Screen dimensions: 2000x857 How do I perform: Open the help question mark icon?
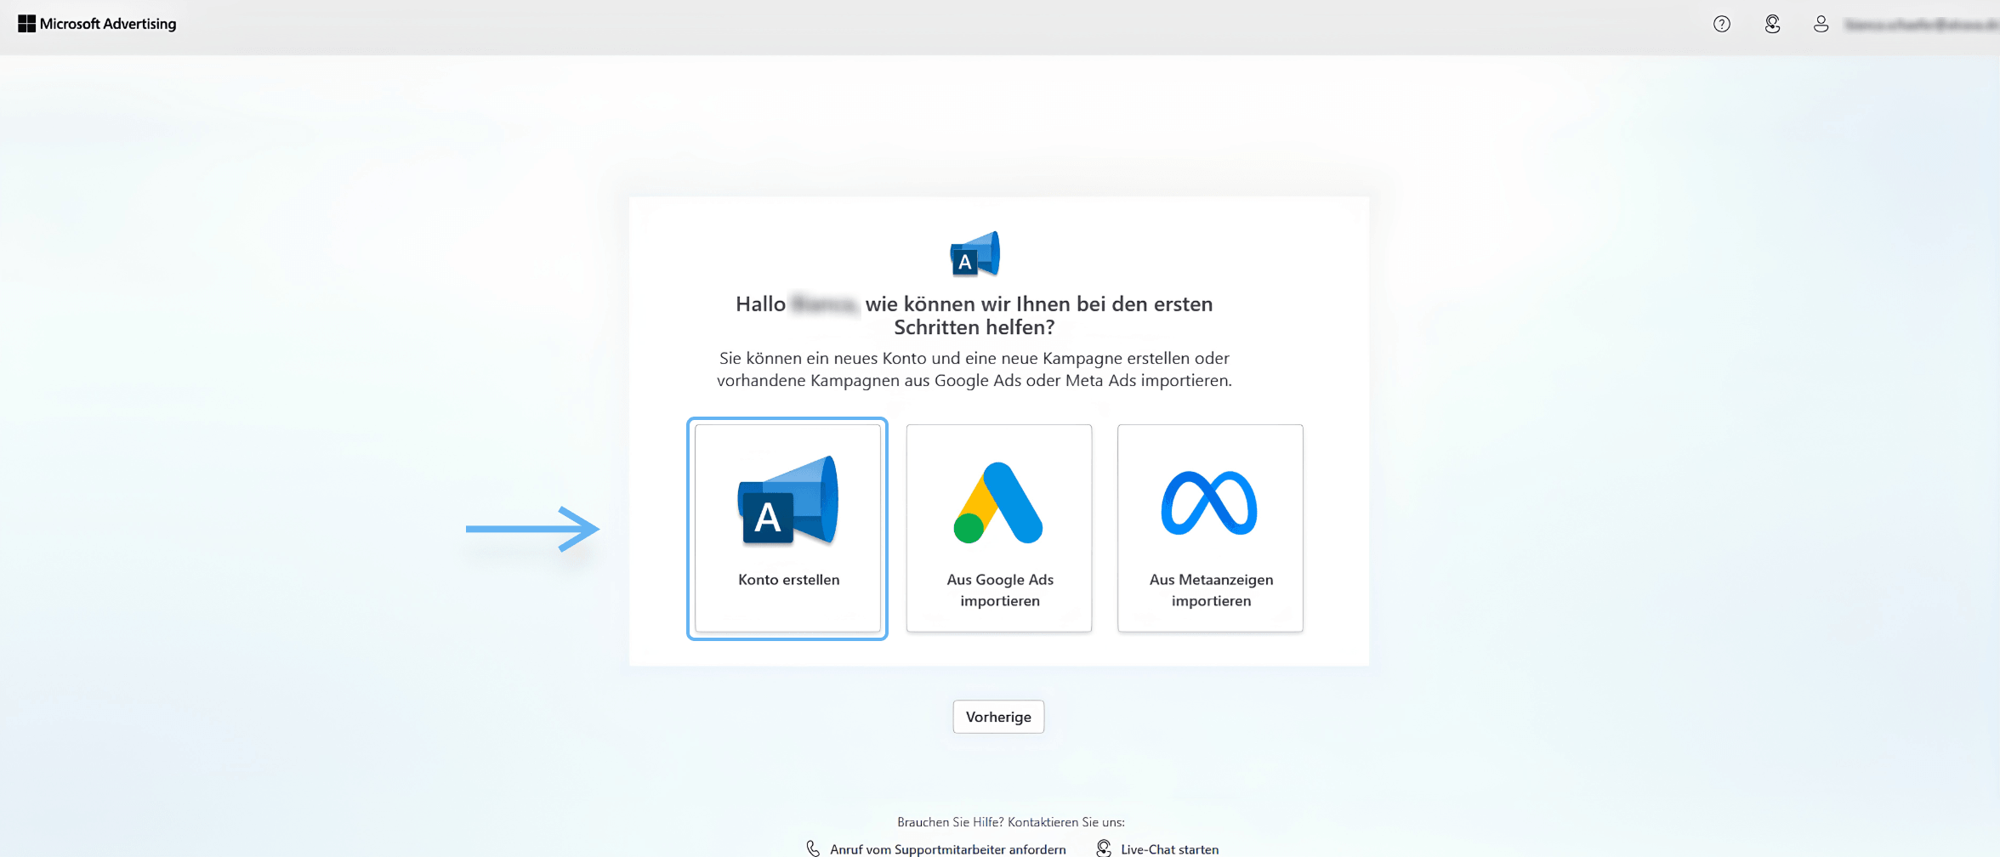[1722, 24]
